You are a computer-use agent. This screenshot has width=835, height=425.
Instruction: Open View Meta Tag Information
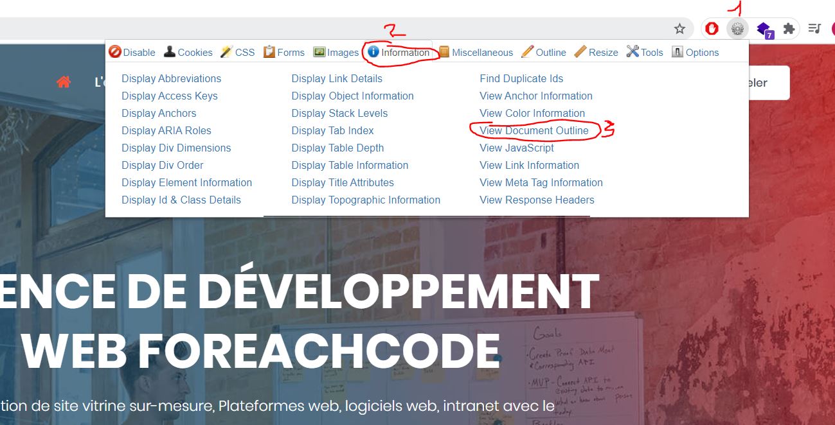pyautogui.click(x=541, y=182)
